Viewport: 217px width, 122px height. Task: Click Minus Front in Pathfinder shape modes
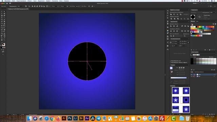point(174,14)
